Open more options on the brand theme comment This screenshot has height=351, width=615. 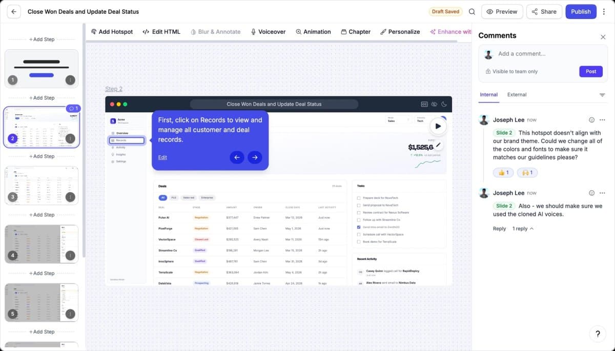(602, 120)
